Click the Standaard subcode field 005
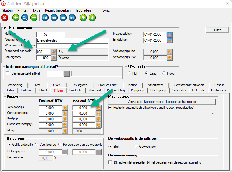The width and height of the screenshot is (232, 172). 43,52
